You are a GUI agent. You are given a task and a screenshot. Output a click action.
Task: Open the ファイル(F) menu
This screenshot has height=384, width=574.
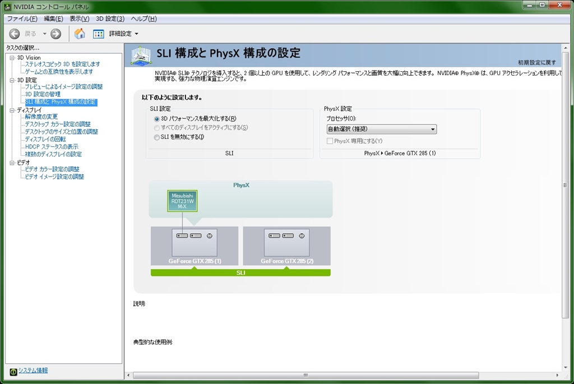pyautogui.click(x=22, y=18)
